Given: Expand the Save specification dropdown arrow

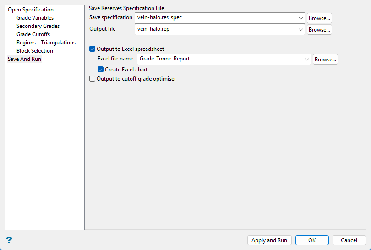Looking at the screenshot, I should click(x=300, y=18).
